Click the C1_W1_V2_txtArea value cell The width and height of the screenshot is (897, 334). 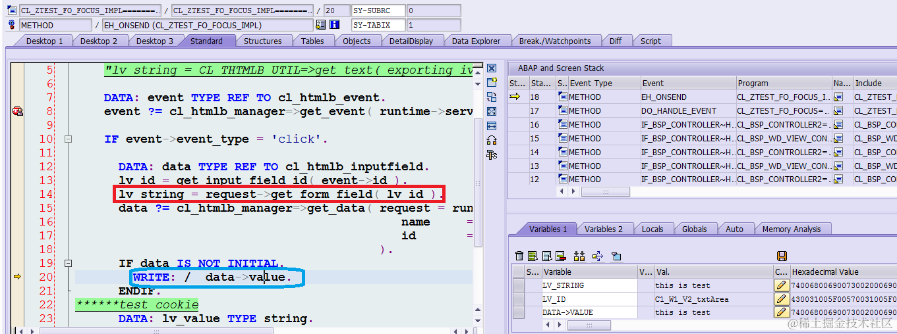[x=712, y=299]
